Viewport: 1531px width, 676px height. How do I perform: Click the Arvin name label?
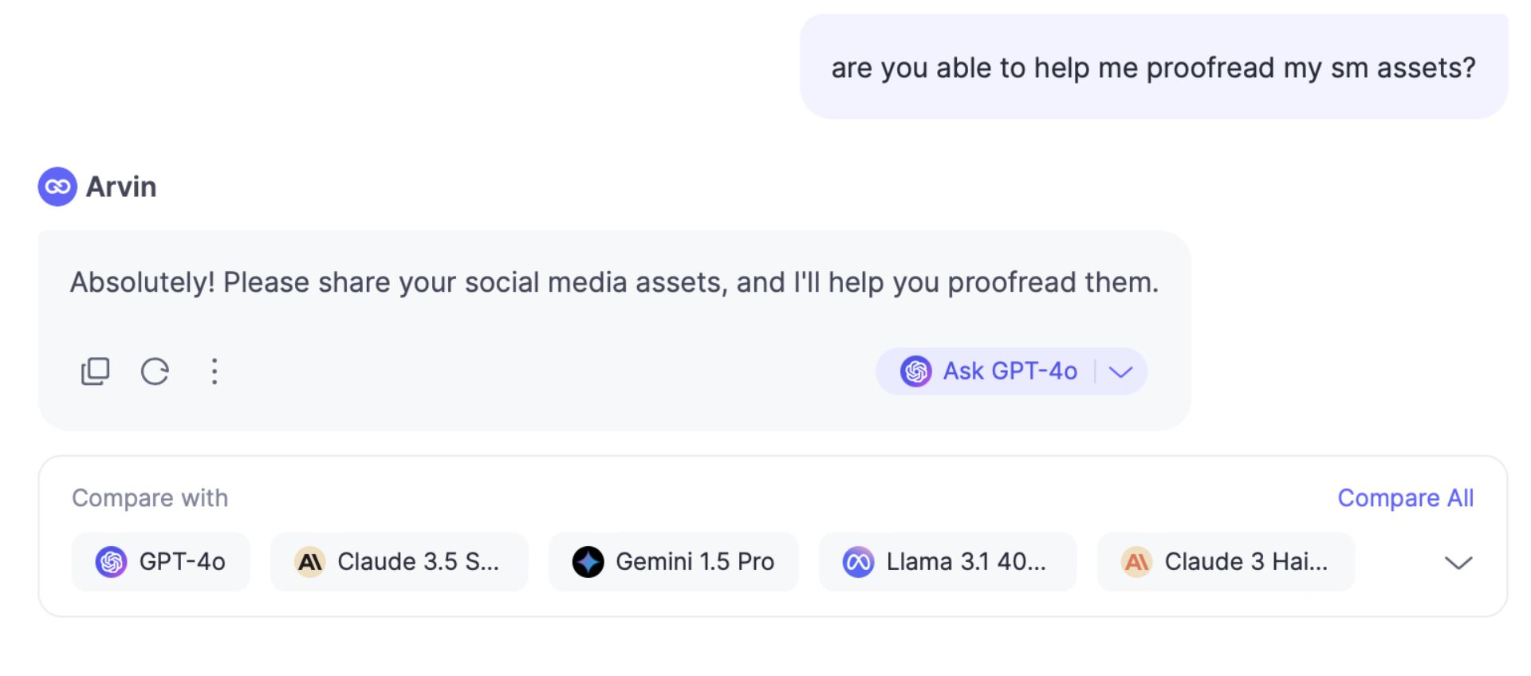121,187
